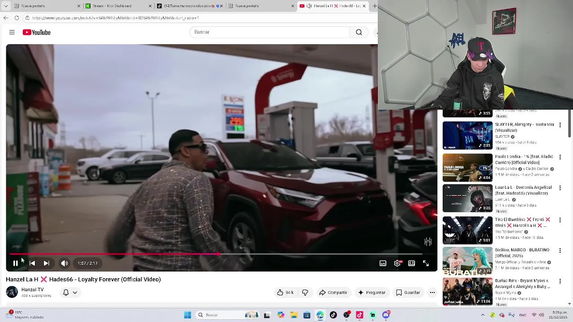Open options for Darlac Rmx video
Viewport: 573px width, 322px height.
560,282
